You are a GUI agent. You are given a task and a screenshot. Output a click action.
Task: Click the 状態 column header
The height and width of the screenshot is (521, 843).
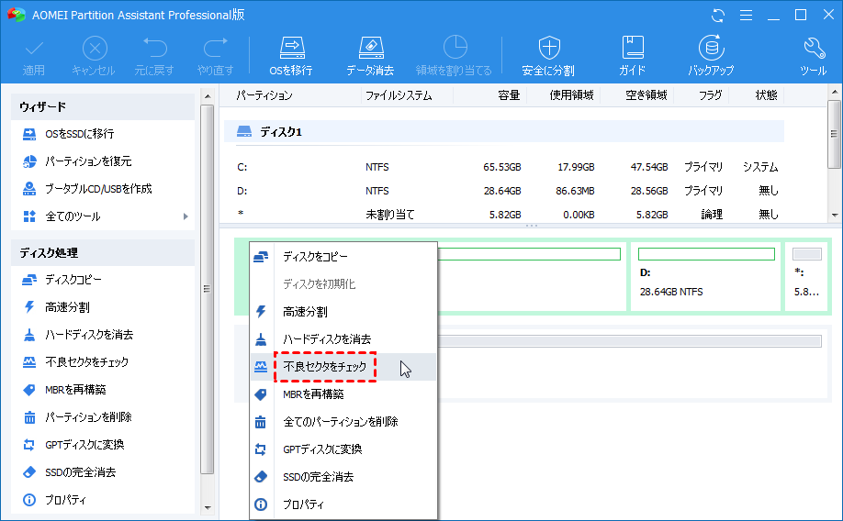point(766,95)
